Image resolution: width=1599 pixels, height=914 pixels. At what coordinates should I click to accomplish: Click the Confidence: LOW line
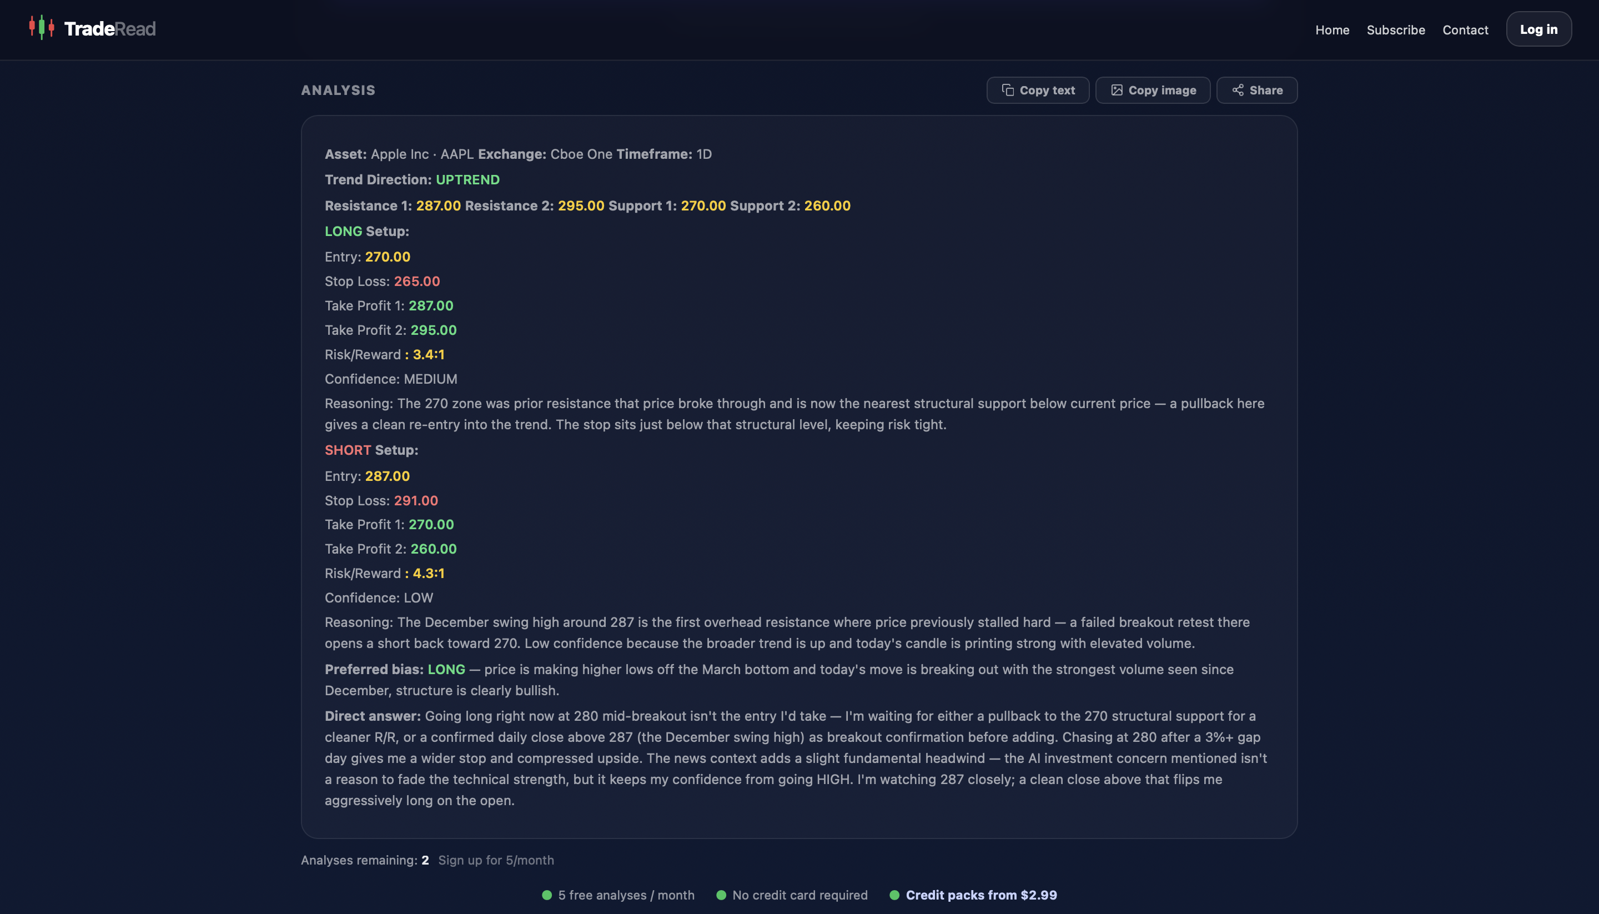(x=379, y=597)
